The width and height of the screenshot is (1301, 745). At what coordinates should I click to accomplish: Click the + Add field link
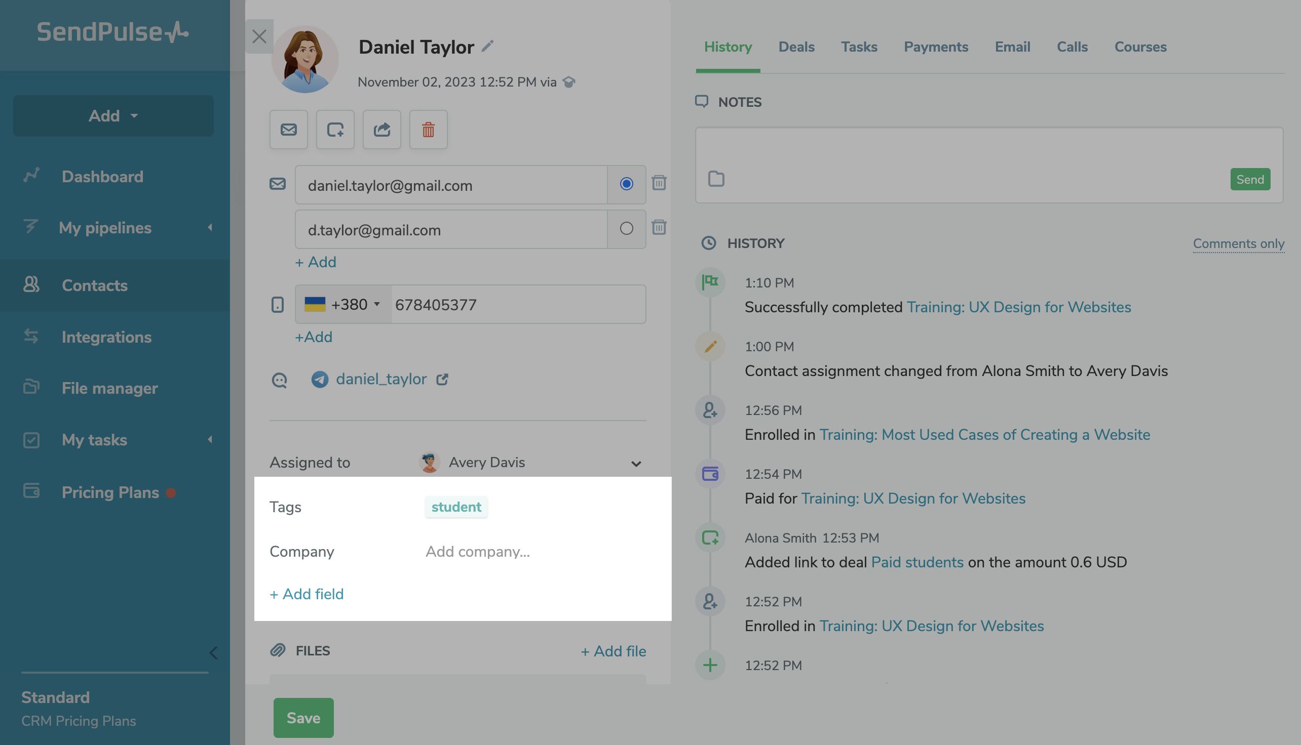coord(307,594)
